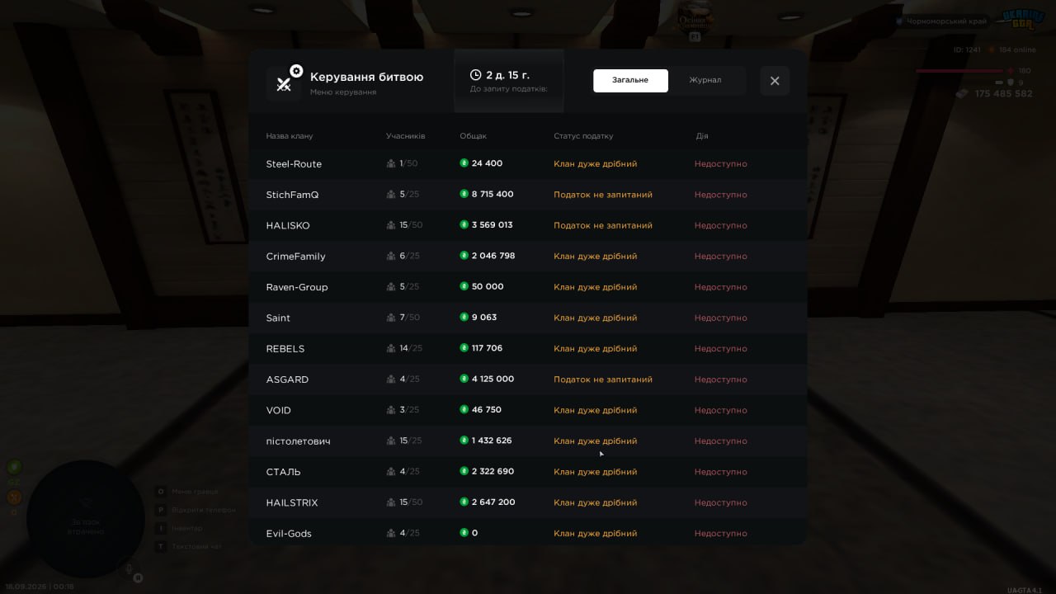
Task: Click the Назва клану column header
Action: click(x=290, y=136)
